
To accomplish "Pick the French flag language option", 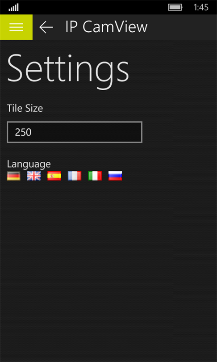I will pos(75,176).
